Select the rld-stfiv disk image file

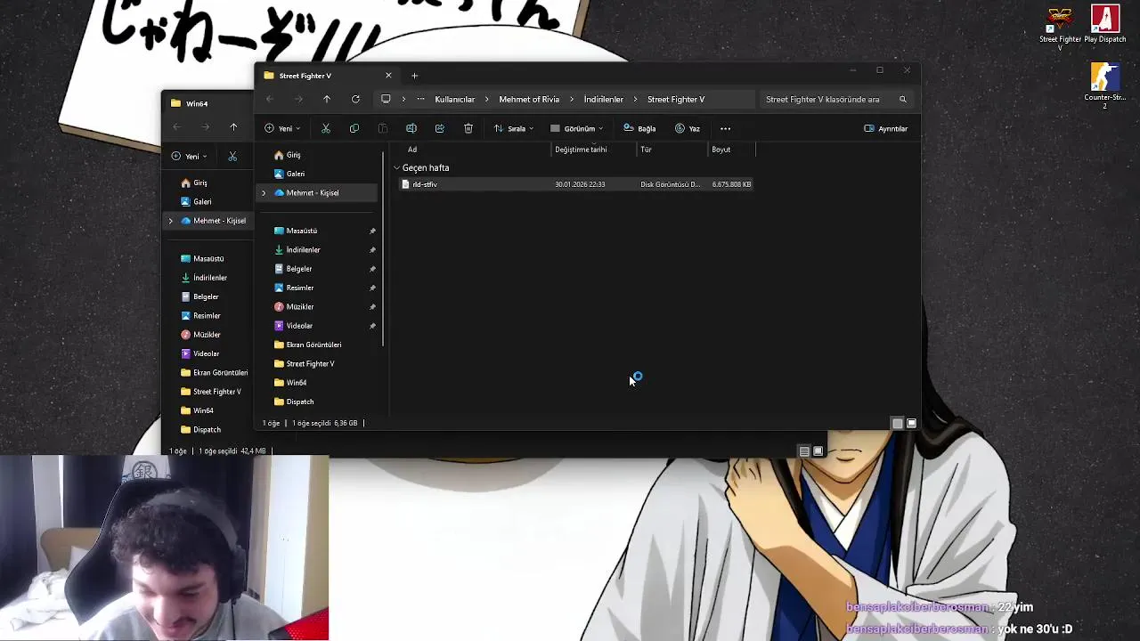[x=576, y=184]
